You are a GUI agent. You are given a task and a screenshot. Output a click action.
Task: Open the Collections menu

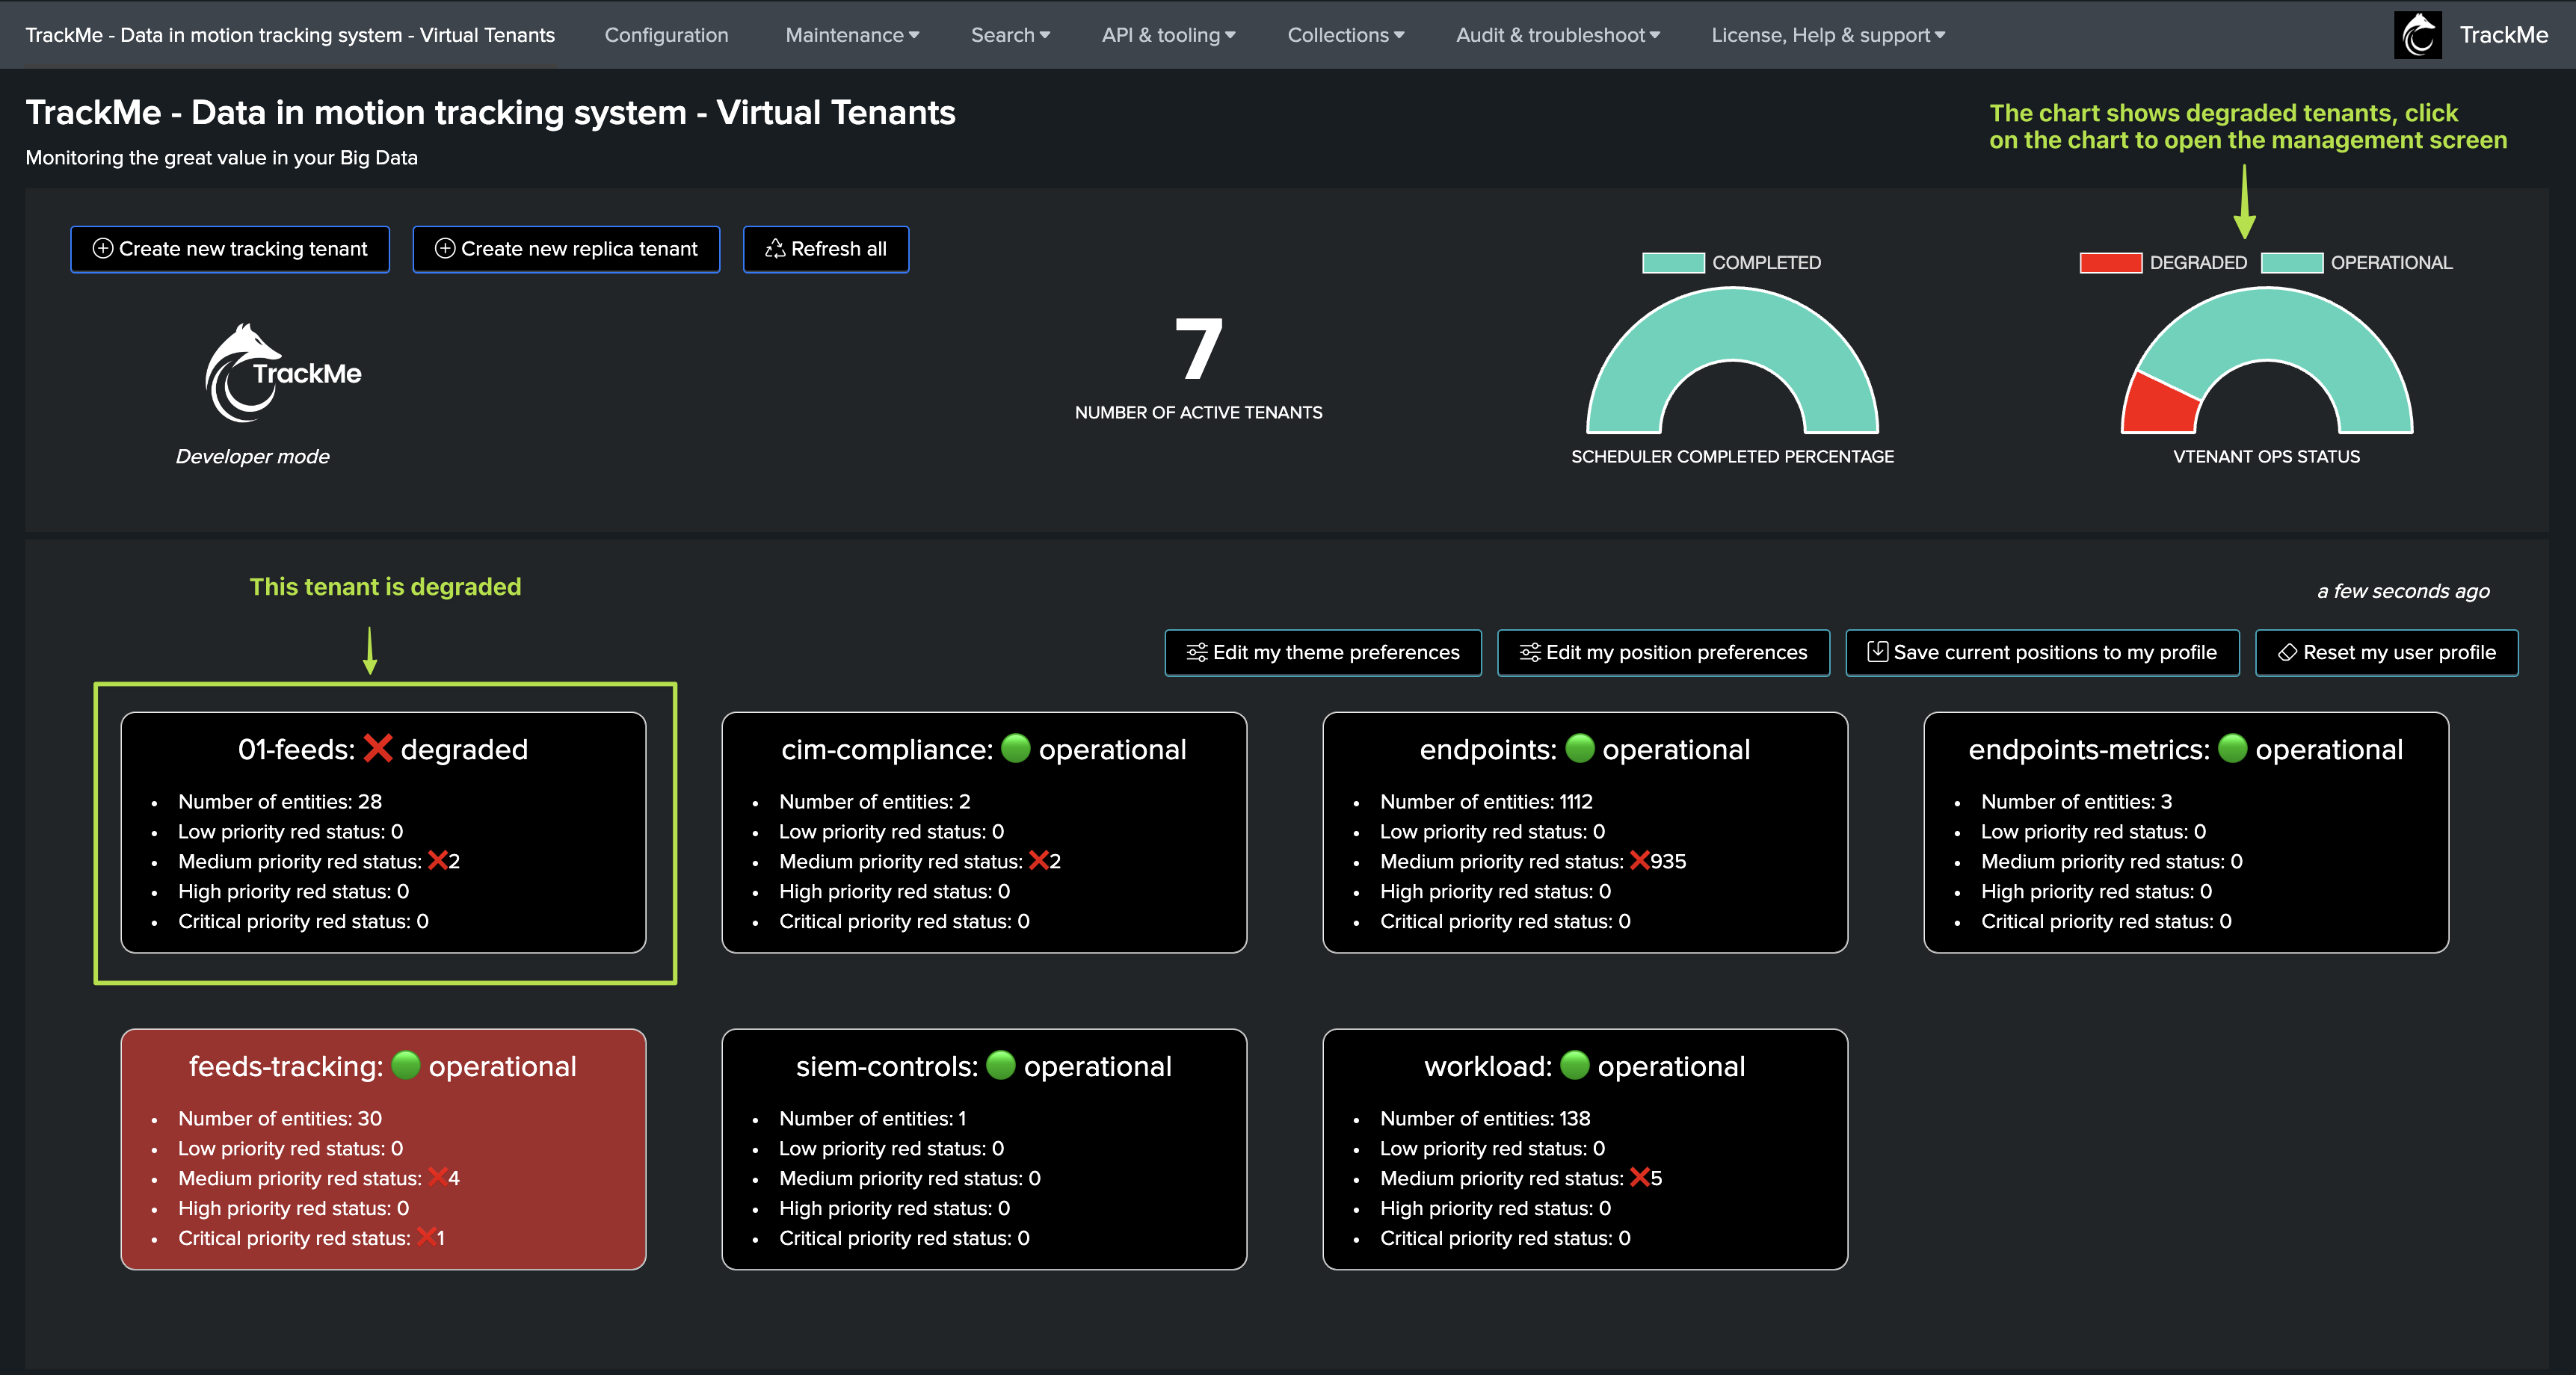tap(1345, 35)
